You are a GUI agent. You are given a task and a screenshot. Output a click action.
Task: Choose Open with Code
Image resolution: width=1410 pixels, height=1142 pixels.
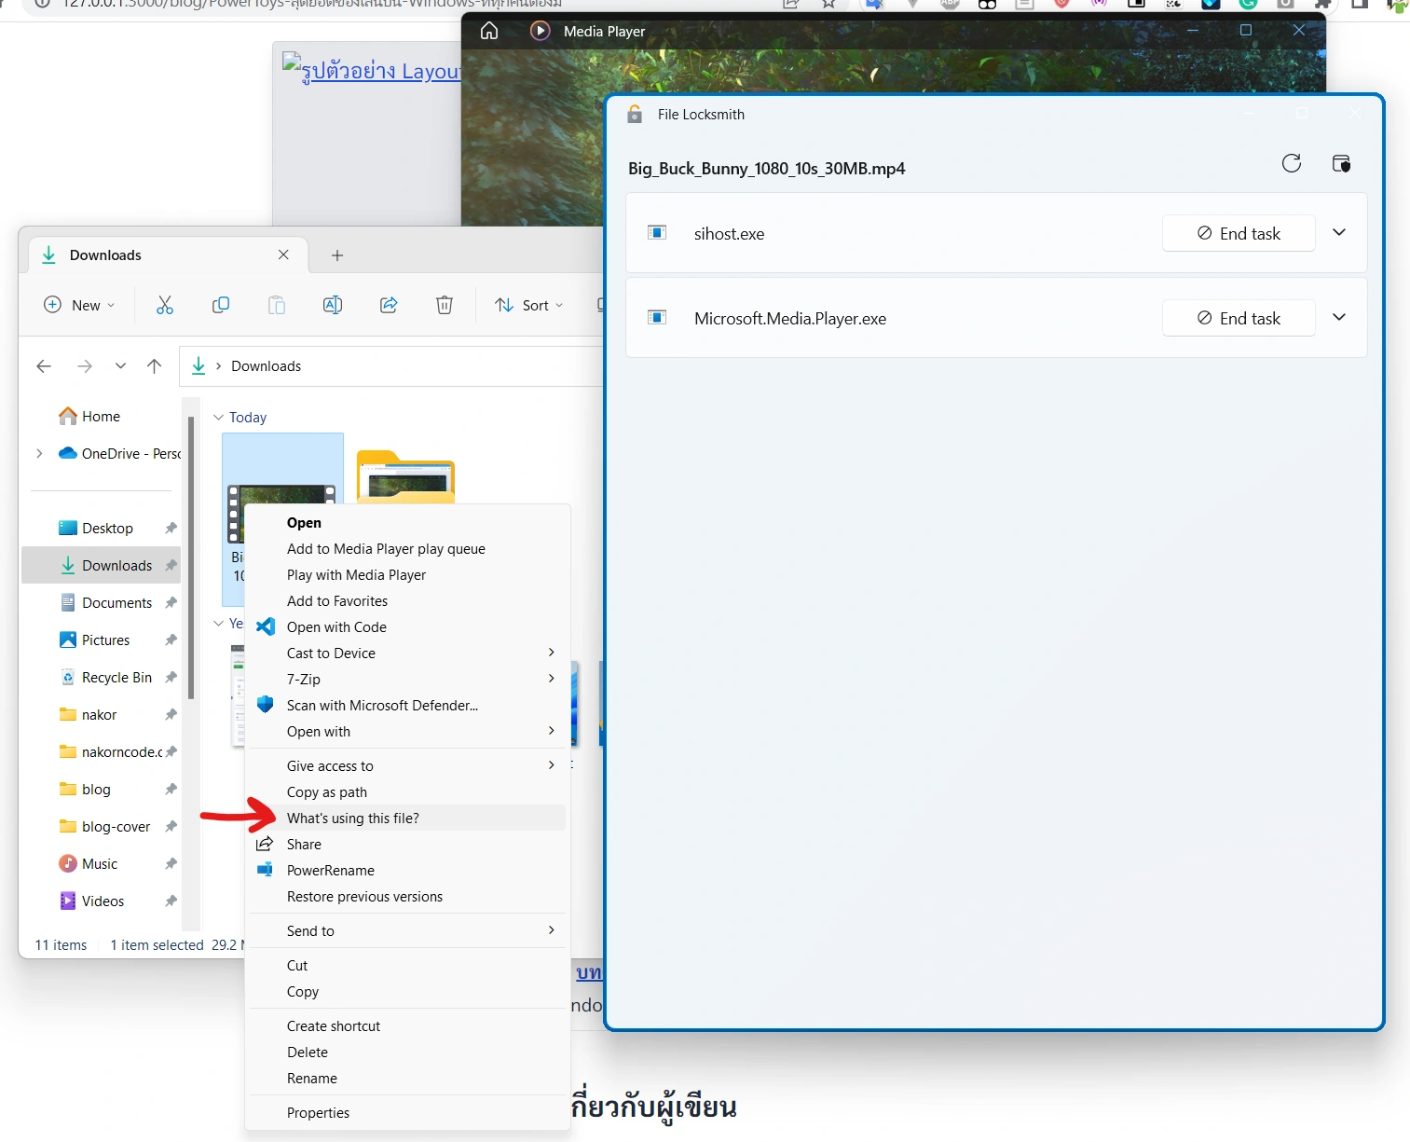point(407,627)
